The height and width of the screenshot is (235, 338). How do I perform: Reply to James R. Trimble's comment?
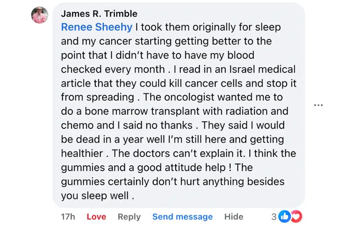129,217
